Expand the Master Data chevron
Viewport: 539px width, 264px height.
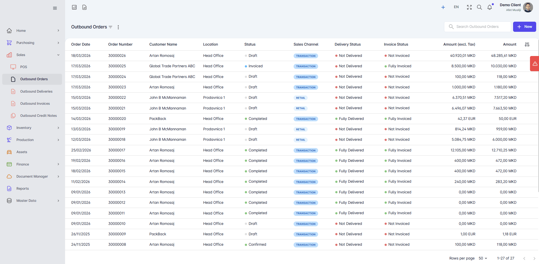pyautogui.click(x=58, y=201)
